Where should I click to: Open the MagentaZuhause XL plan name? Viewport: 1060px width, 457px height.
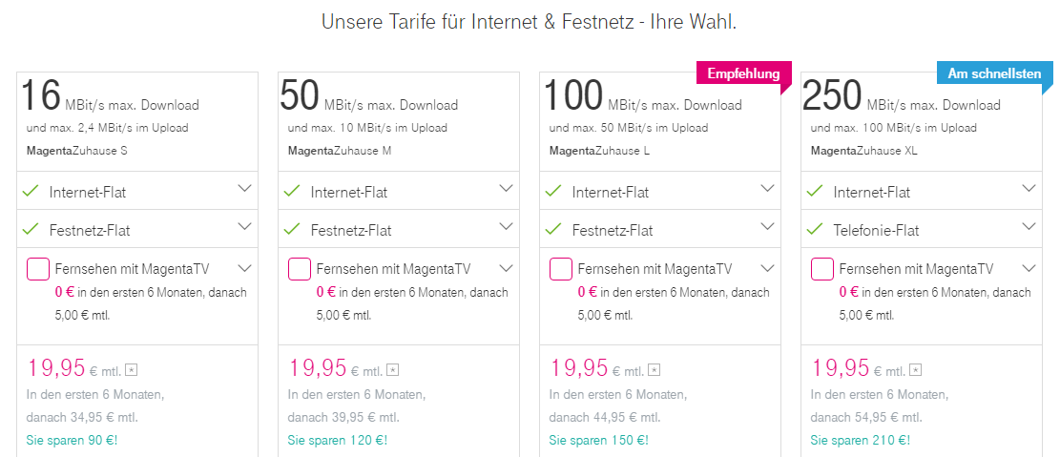(x=864, y=151)
